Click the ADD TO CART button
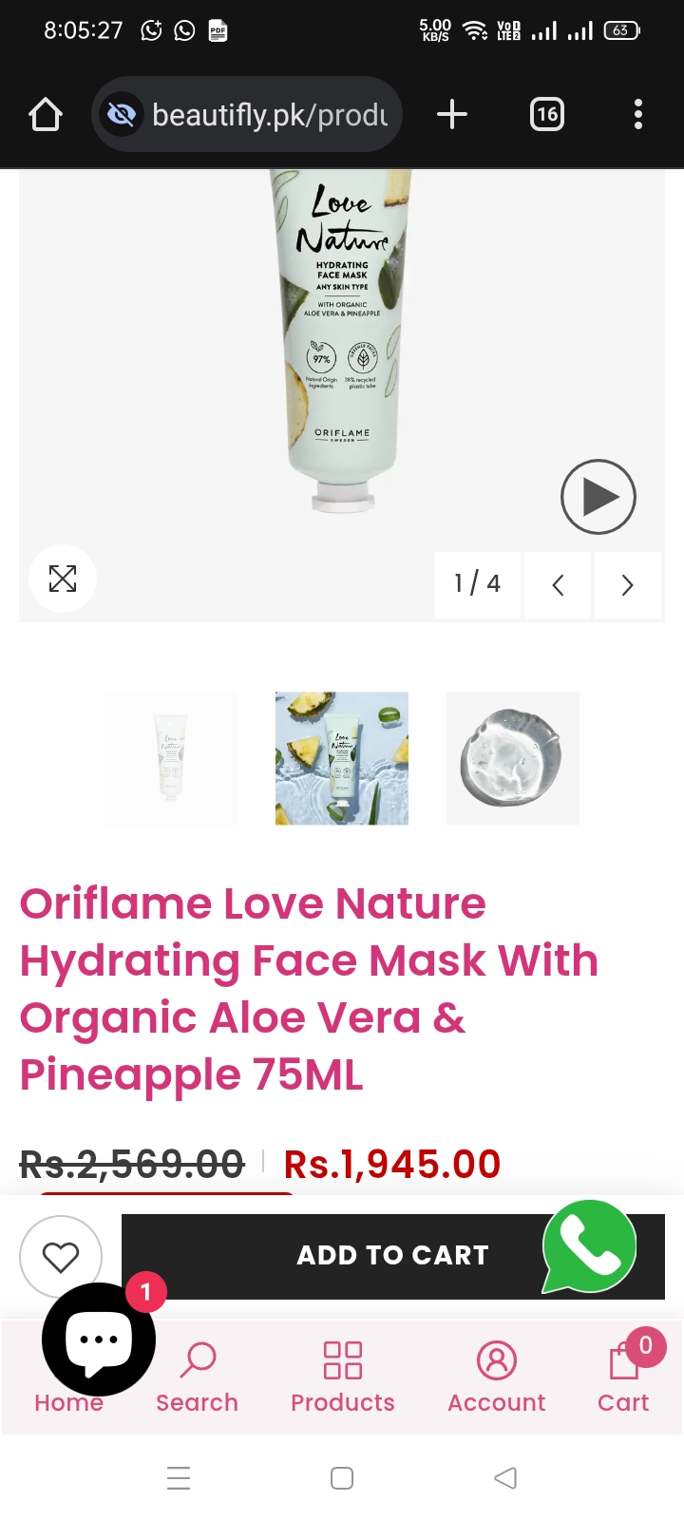This screenshot has height=1520, width=684. point(392,1256)
